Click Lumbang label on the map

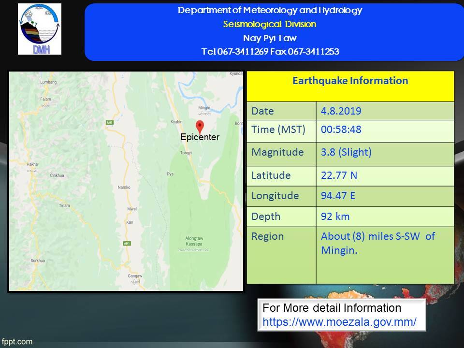coord(48,82)
